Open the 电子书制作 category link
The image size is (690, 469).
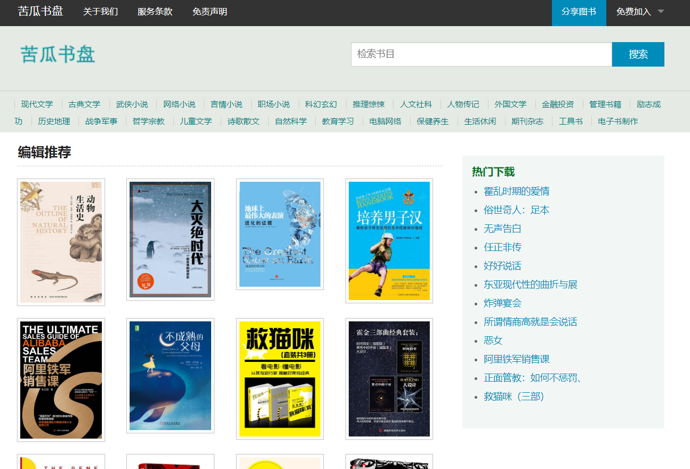click(x=617, y=122)
